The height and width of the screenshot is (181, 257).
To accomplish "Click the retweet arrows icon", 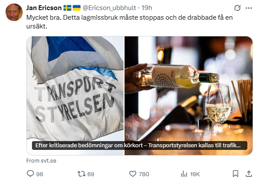I will (x=81, y=174).
